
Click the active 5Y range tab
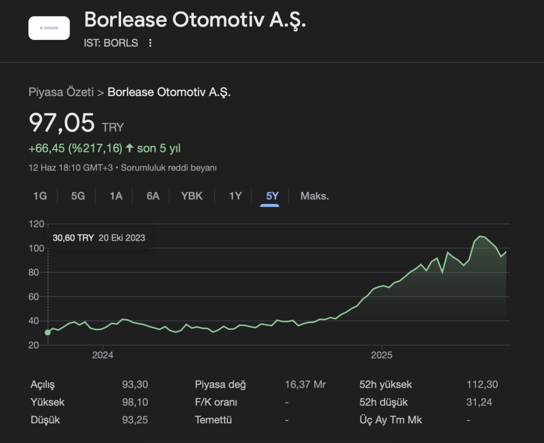click(273, 196)
